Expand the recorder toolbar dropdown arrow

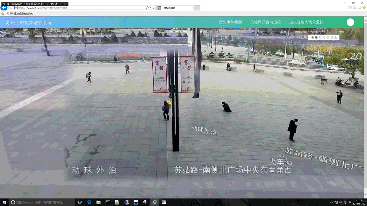(x=48, y=4)
